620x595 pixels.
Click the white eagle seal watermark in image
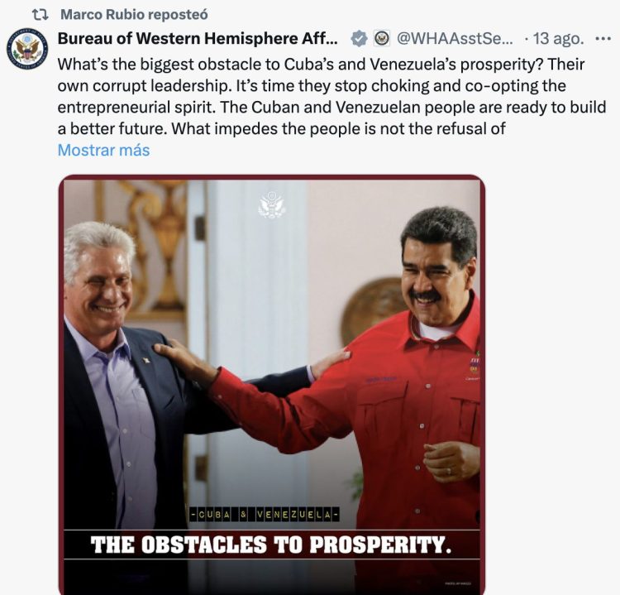[272, 204]
